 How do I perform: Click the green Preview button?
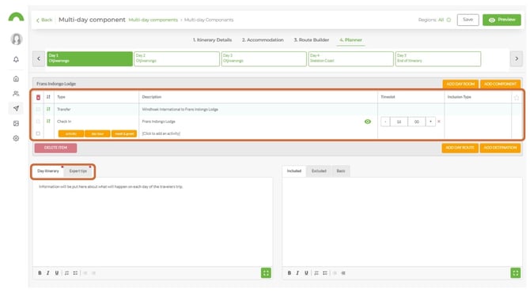coord(502,20)
